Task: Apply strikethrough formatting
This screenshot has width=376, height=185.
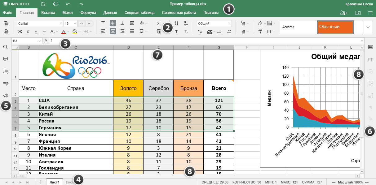Action: 44,31
